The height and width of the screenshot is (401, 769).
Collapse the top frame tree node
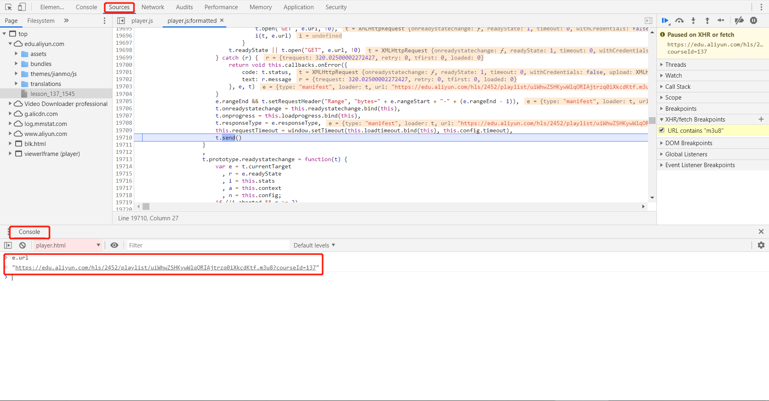tap(4, 34)
